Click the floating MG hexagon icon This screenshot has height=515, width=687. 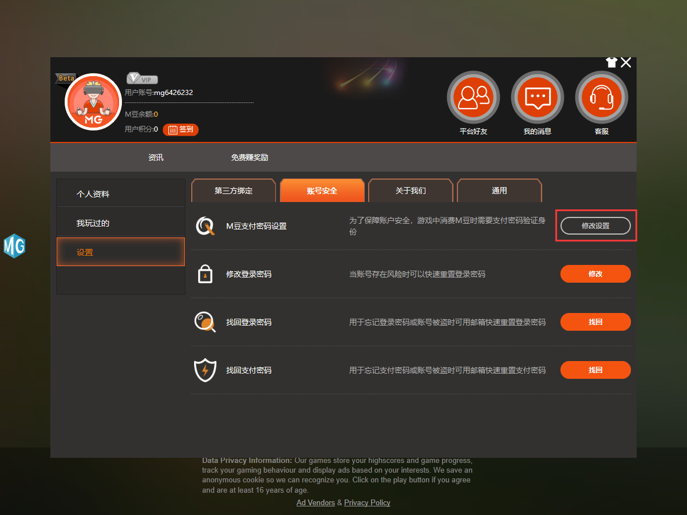click(x=14, y=246)
